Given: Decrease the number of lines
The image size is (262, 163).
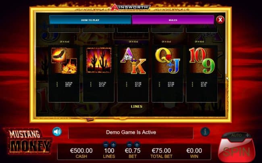Looking at the screenshot, I should 106,144.
